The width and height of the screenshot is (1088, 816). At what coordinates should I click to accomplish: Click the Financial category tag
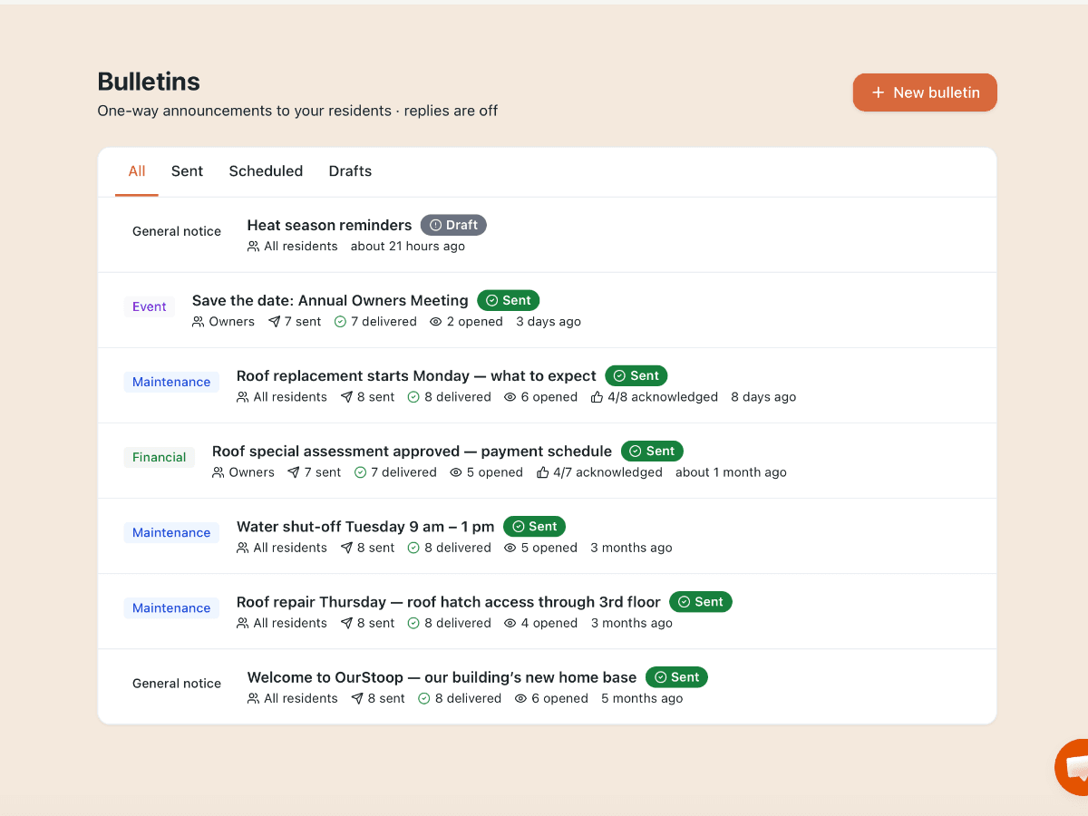tap(160, 457)
